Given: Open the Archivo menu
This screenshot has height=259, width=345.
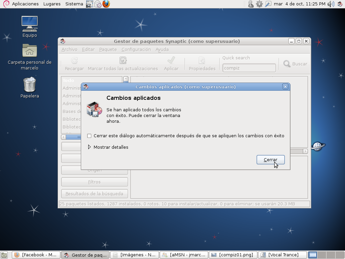Looking at the screenshot, I should click(x=69, y=49).
